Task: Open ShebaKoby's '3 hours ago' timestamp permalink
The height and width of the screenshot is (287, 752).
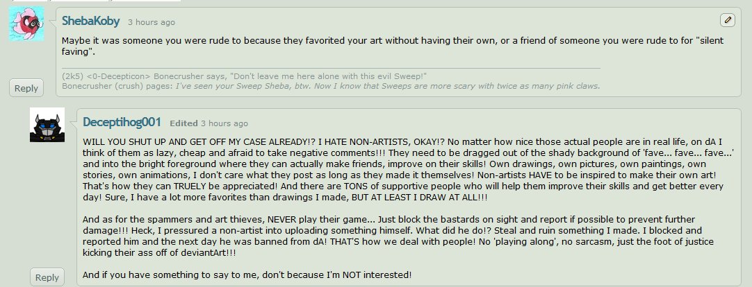Action: click(151, 22)
